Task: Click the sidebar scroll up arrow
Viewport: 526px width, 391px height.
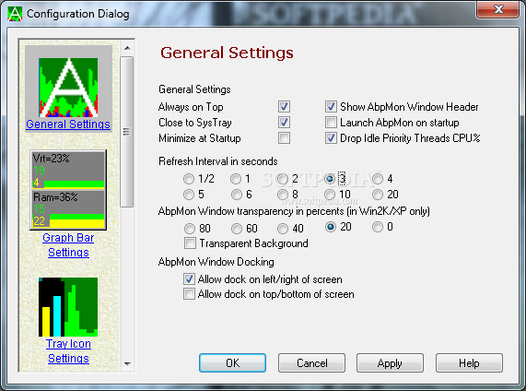Action: pos(127,48)
